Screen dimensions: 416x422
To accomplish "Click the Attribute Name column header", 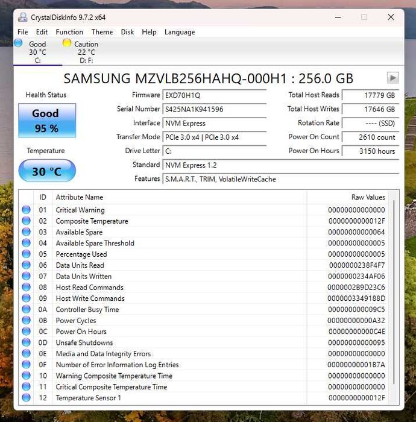I will pyautogui.click(x=180, y=197).
